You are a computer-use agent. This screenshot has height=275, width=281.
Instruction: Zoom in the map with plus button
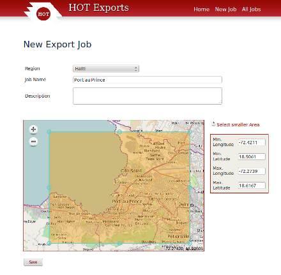coord(33,130)
